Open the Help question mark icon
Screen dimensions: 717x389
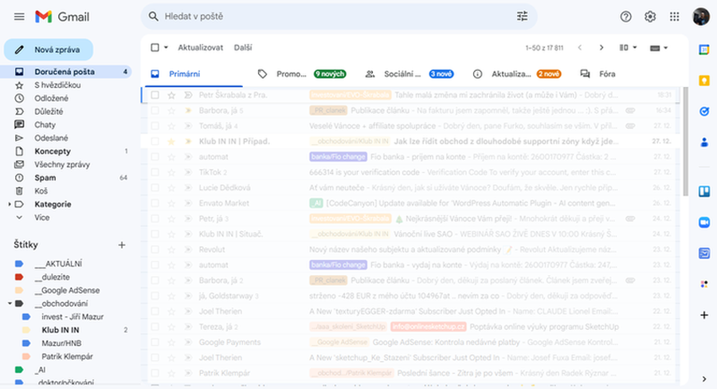(625, 17)
